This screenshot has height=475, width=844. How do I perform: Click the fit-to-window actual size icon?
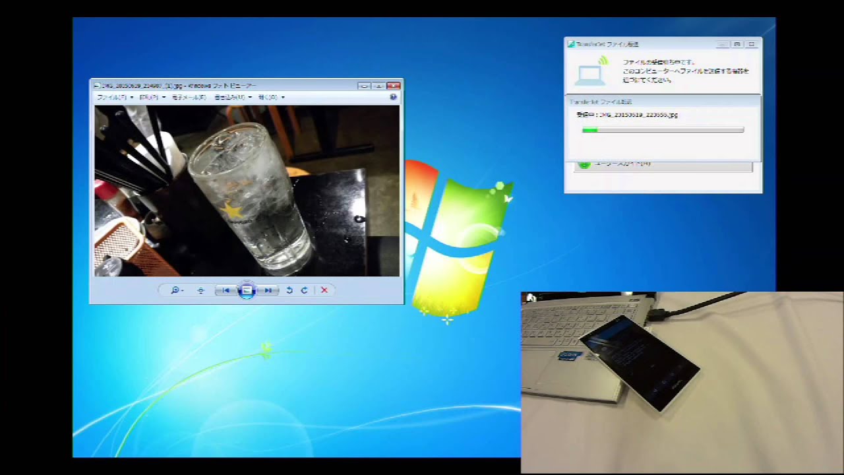coord(200,290)
